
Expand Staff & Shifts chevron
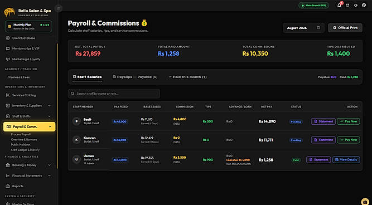coord(49,116)
